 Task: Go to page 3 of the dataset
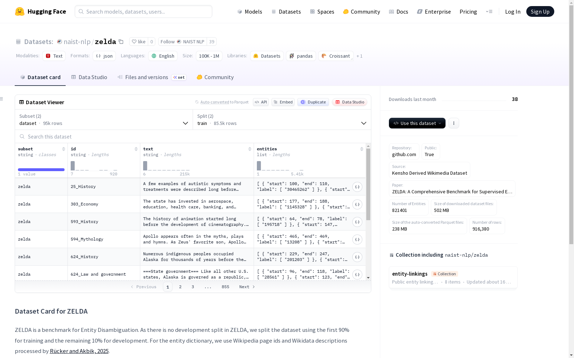tap(193, 287)
